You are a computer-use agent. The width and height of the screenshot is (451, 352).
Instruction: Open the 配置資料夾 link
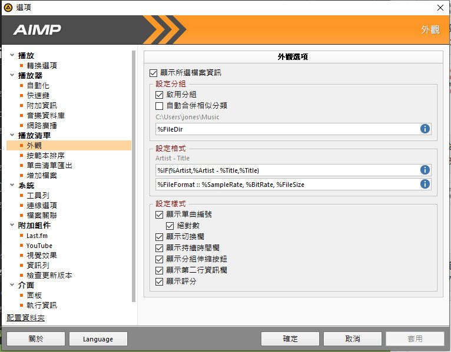pos(25,318)
